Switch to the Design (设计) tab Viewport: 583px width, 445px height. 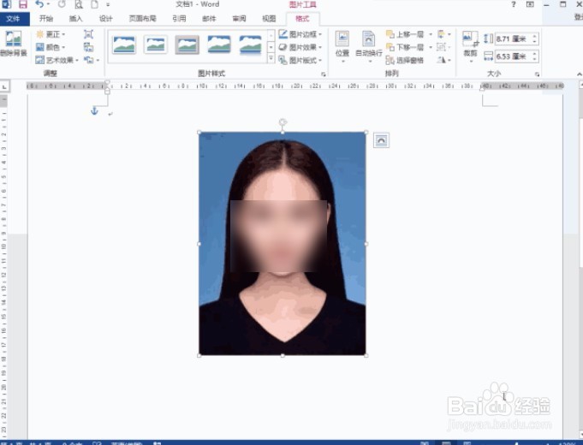[x=105, y=19]
